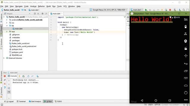The height and width of the screenshot is (106, 190).
Task: Close the main.dart editor tab
Action: (62, 14)
